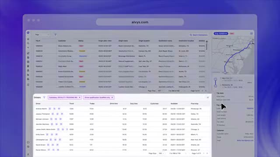Remove the Driver qualification filter chip

point(112,98)
